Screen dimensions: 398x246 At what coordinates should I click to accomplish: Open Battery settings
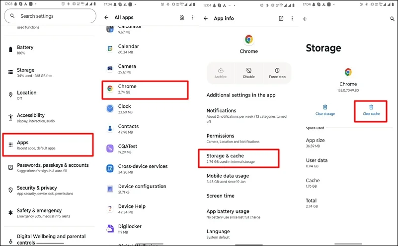point(50,49)
